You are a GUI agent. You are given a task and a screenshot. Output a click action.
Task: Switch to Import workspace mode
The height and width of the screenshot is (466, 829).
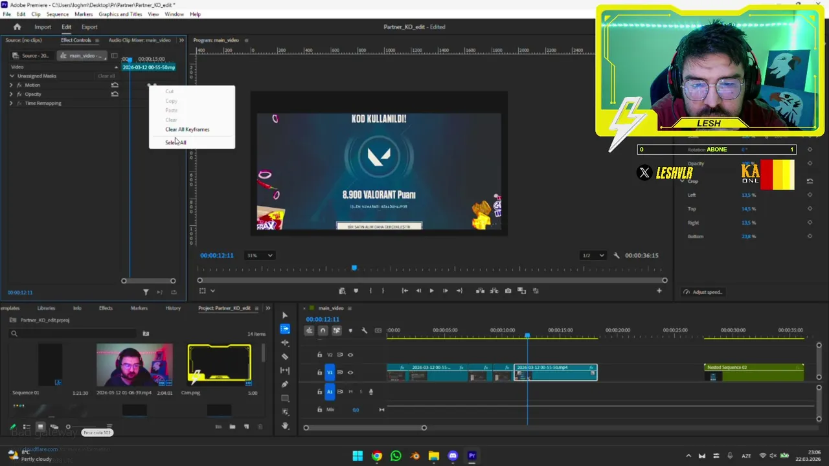(43, 27)
